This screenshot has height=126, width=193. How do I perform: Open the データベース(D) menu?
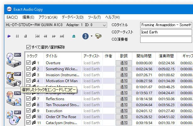pyautogui.click(x=73, y=17)
